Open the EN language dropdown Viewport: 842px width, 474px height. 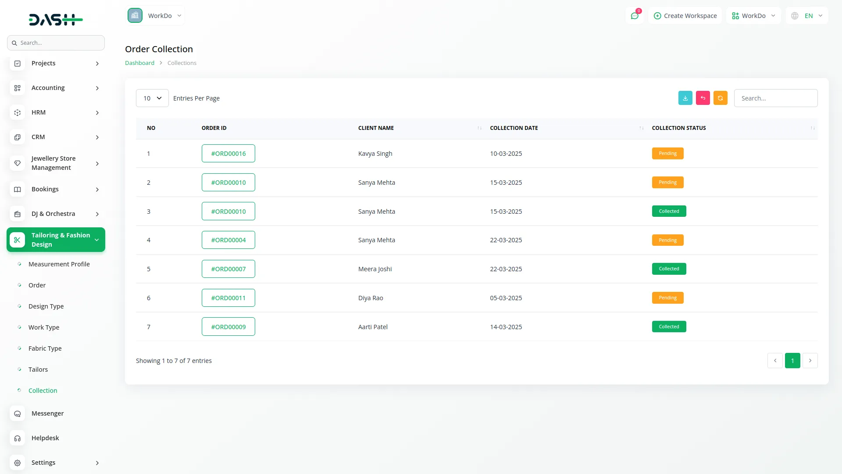pos(807,16)
